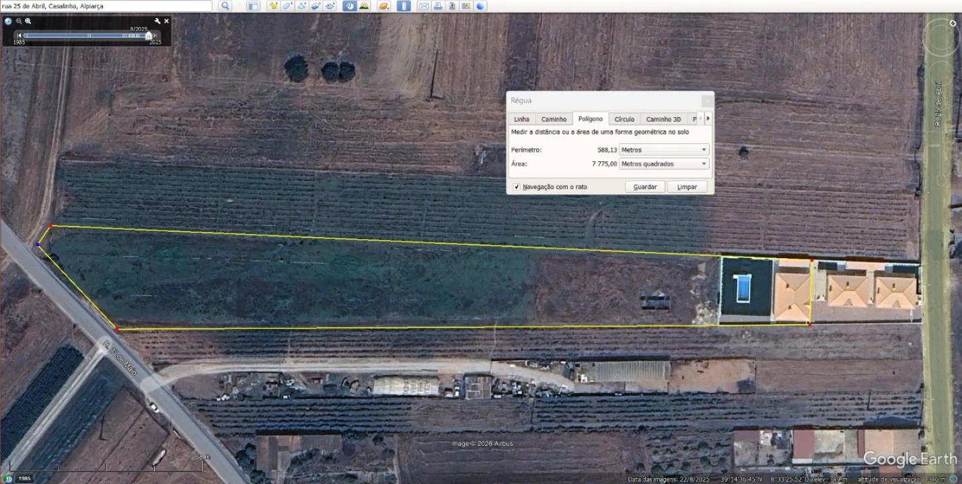This screenshot has width=962, height=484.
Task: Switch to the Linha tab
Action: coord(522,119)
